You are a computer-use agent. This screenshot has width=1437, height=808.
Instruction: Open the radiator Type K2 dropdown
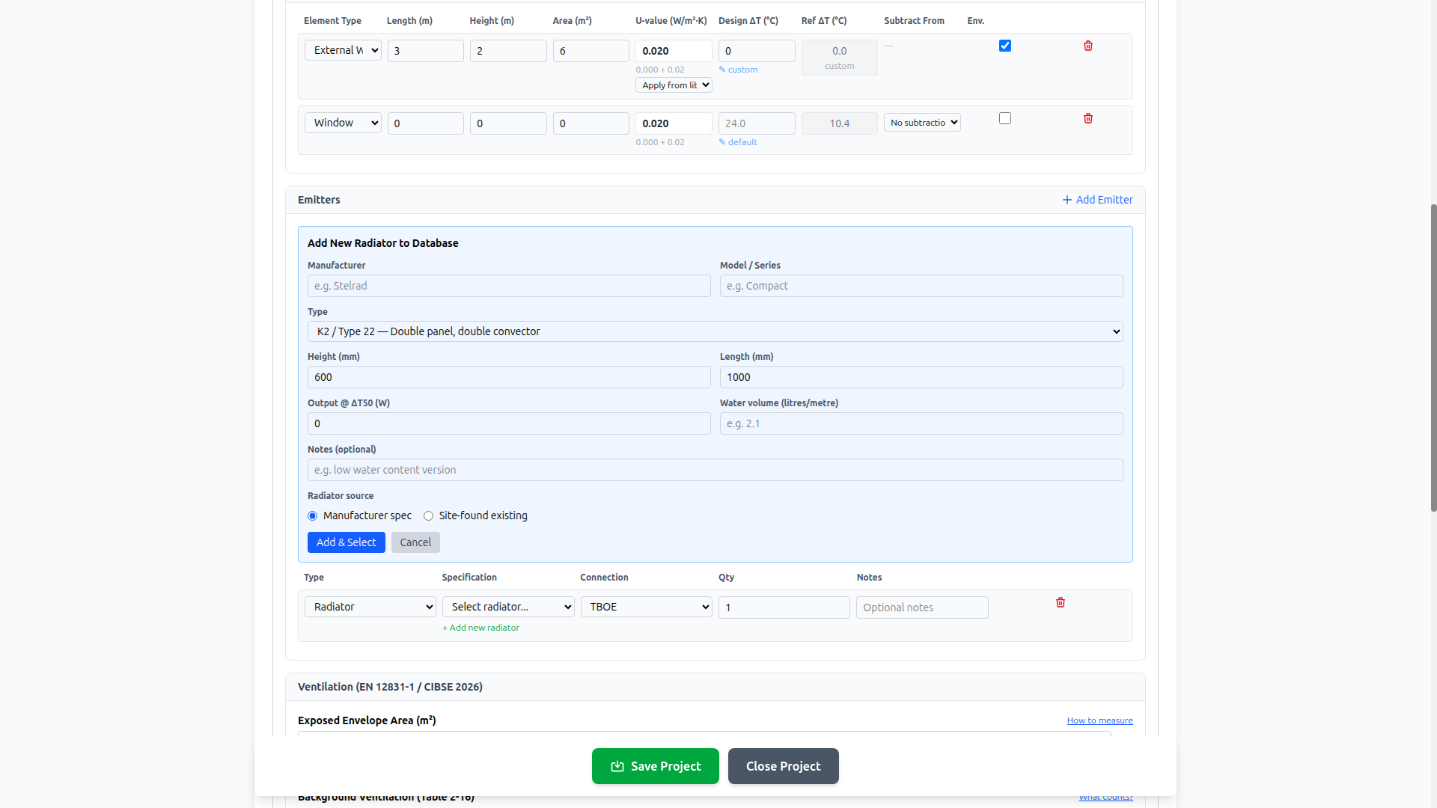coord(715,331)
